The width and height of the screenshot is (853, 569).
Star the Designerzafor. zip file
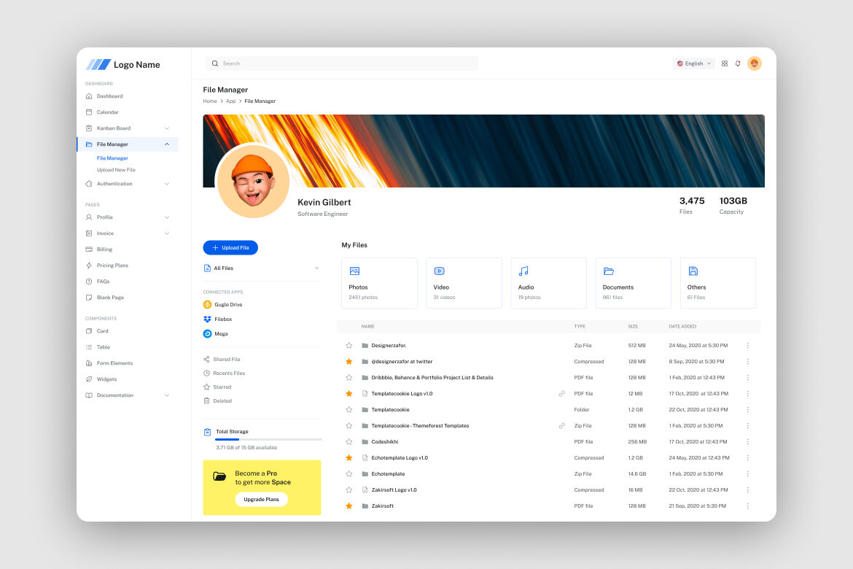pyautogui.click(x=348, y=345)
